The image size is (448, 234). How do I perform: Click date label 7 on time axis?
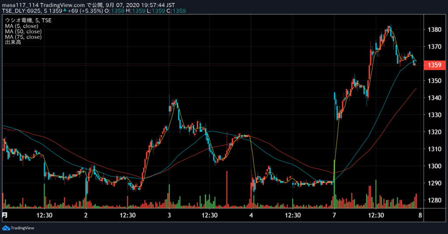click(x=334, y=215)
